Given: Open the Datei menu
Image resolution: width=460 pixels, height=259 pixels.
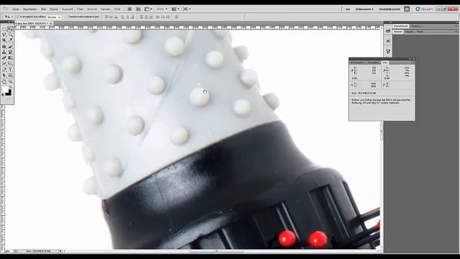Looking at the screenshot, I should (x=16, y=9).
